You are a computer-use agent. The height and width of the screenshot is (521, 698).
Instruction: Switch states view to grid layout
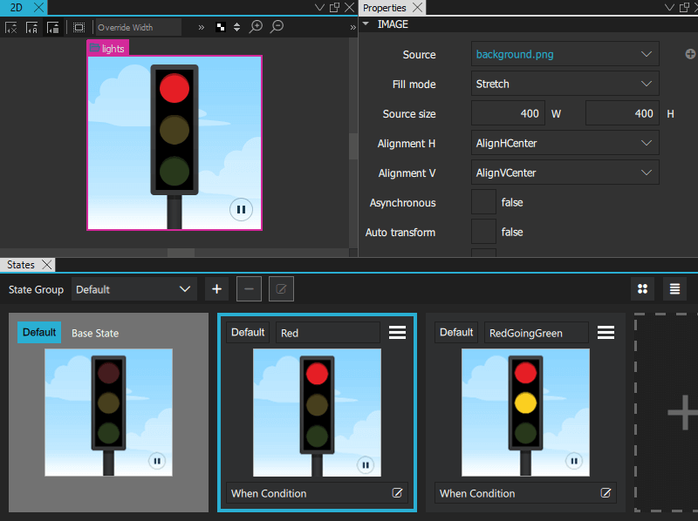643,289
